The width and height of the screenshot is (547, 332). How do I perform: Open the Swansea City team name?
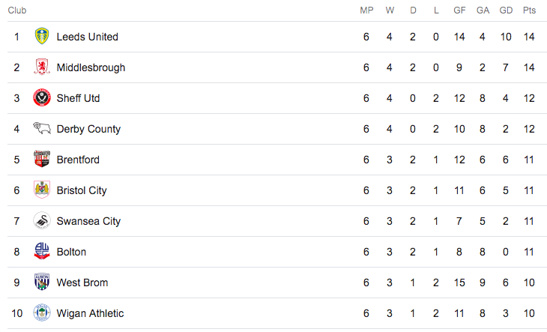tap(88, 221)
